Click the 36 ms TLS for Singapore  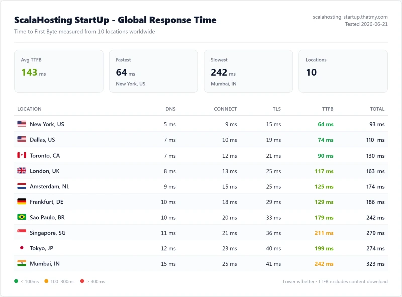pos(273,233)
